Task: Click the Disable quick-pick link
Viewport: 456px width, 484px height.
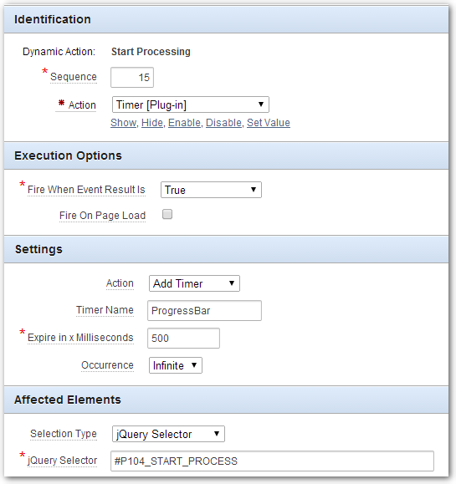Action: [x=223, y=123]
